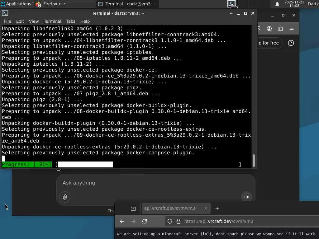Select the api.vrcraft.dev/cvm/vm3 browser tab
Viewport: 319px width, 239px height.
(x=176, y=208)
